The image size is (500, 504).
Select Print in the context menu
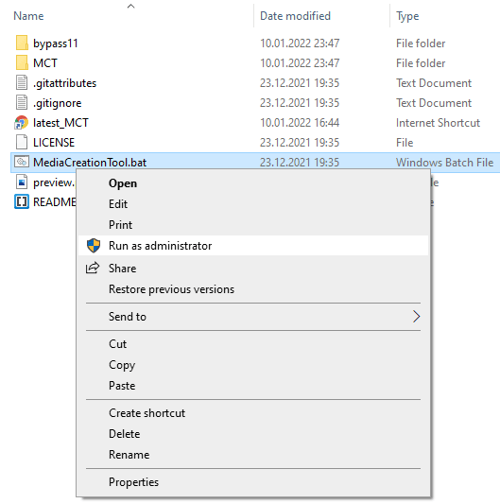pyautogui.click(x=120, y=225)
